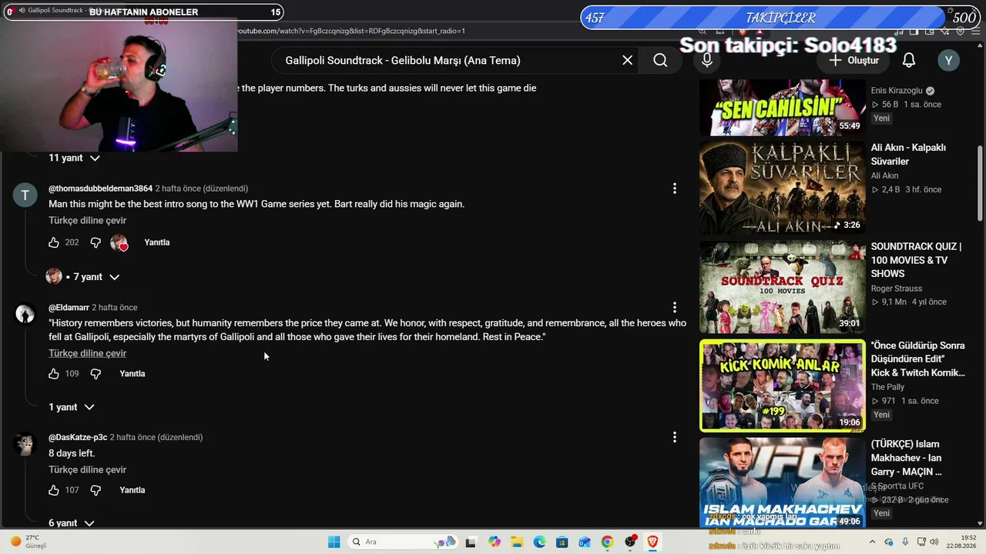This screenshot has width=986, height=554.
Task: Open options menu for @thomasdubbeldeman3864 comment
Action: point(675,189)
